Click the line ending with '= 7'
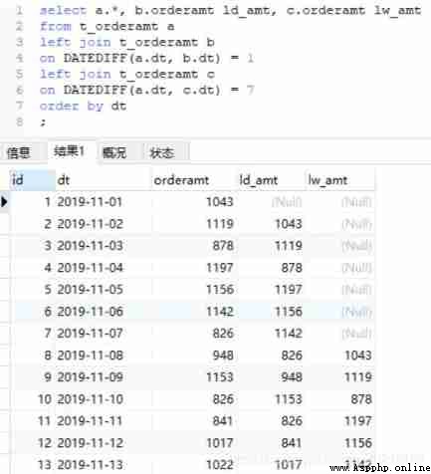The width and height of the screenshot is (431, 474). pyautogui.click(x=146, y=91)
